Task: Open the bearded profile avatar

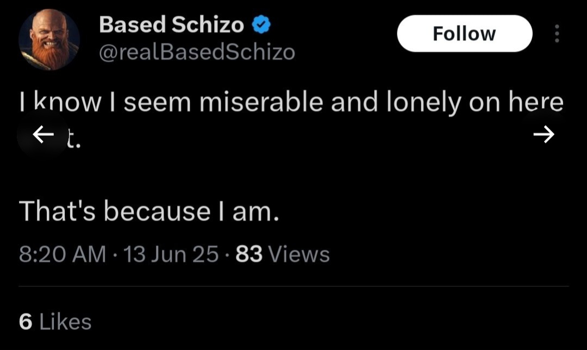Action: point(49,39)
